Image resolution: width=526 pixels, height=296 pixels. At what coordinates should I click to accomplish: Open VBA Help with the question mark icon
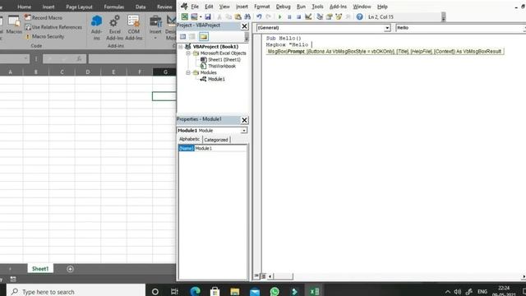[x=359, y=16]
